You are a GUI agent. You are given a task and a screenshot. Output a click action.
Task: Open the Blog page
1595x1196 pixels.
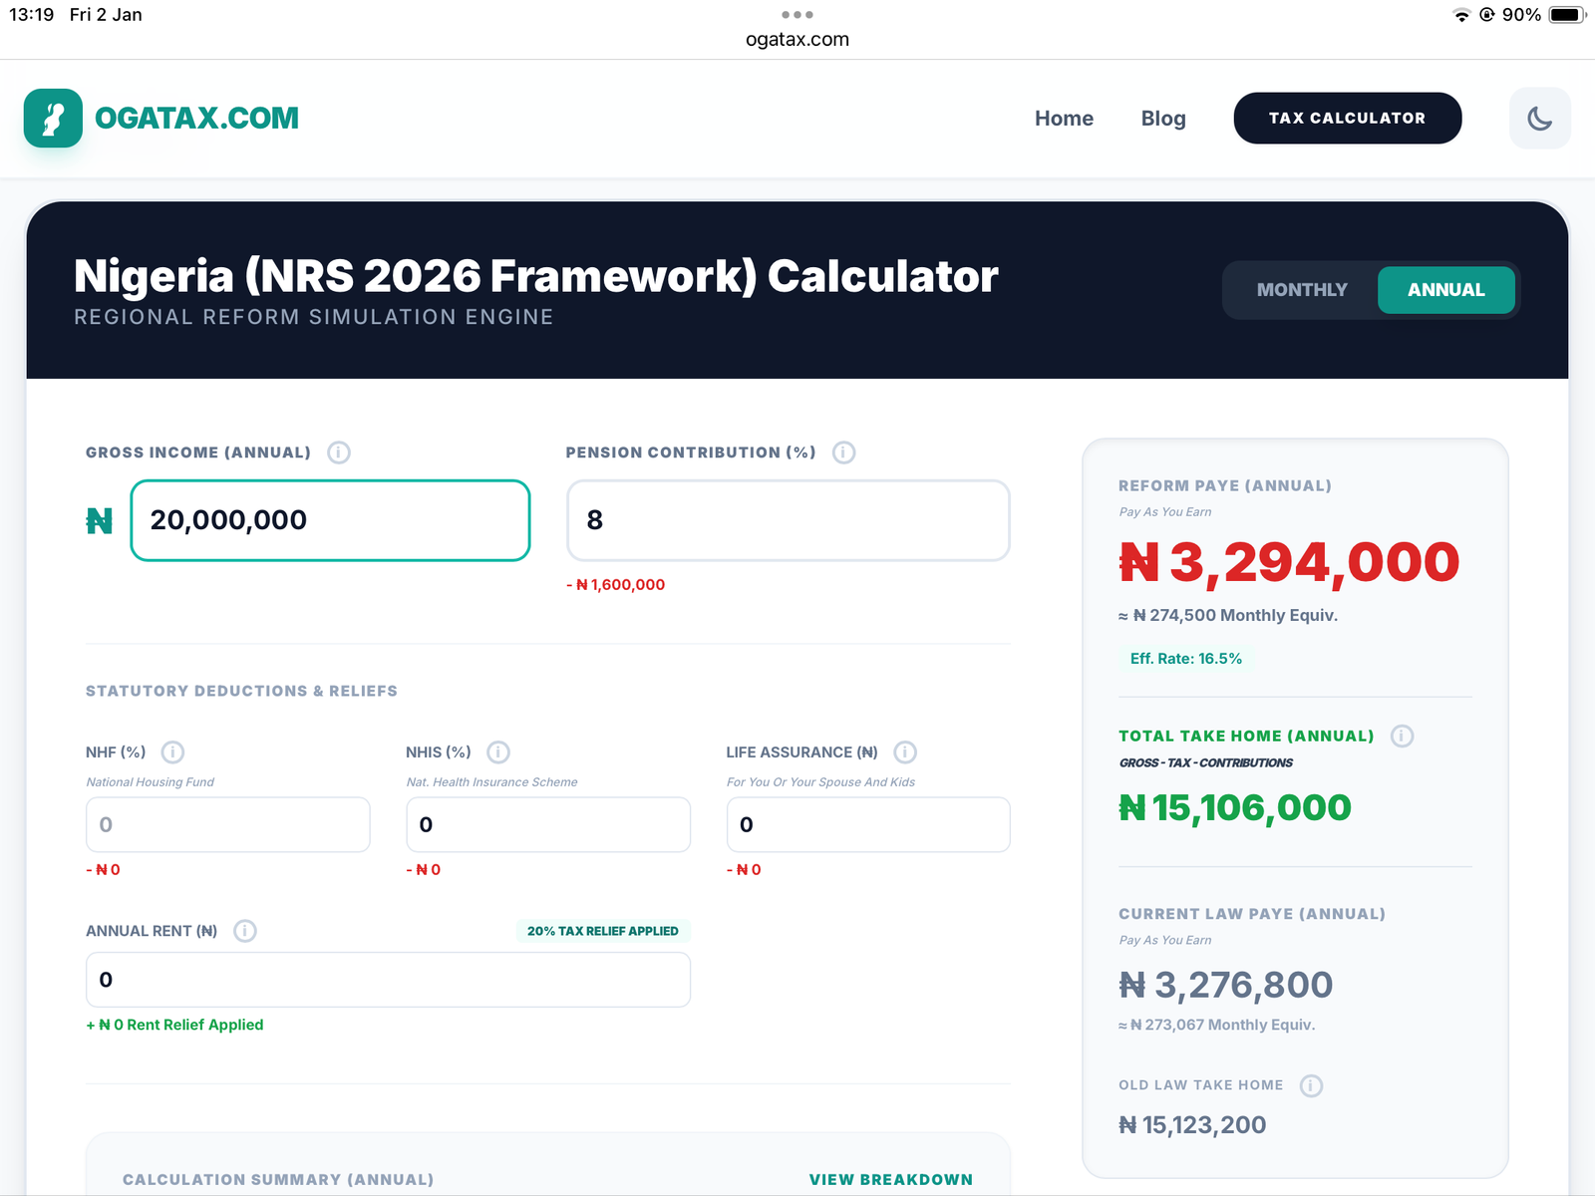pyautogui.click(x=1162, y=118)
